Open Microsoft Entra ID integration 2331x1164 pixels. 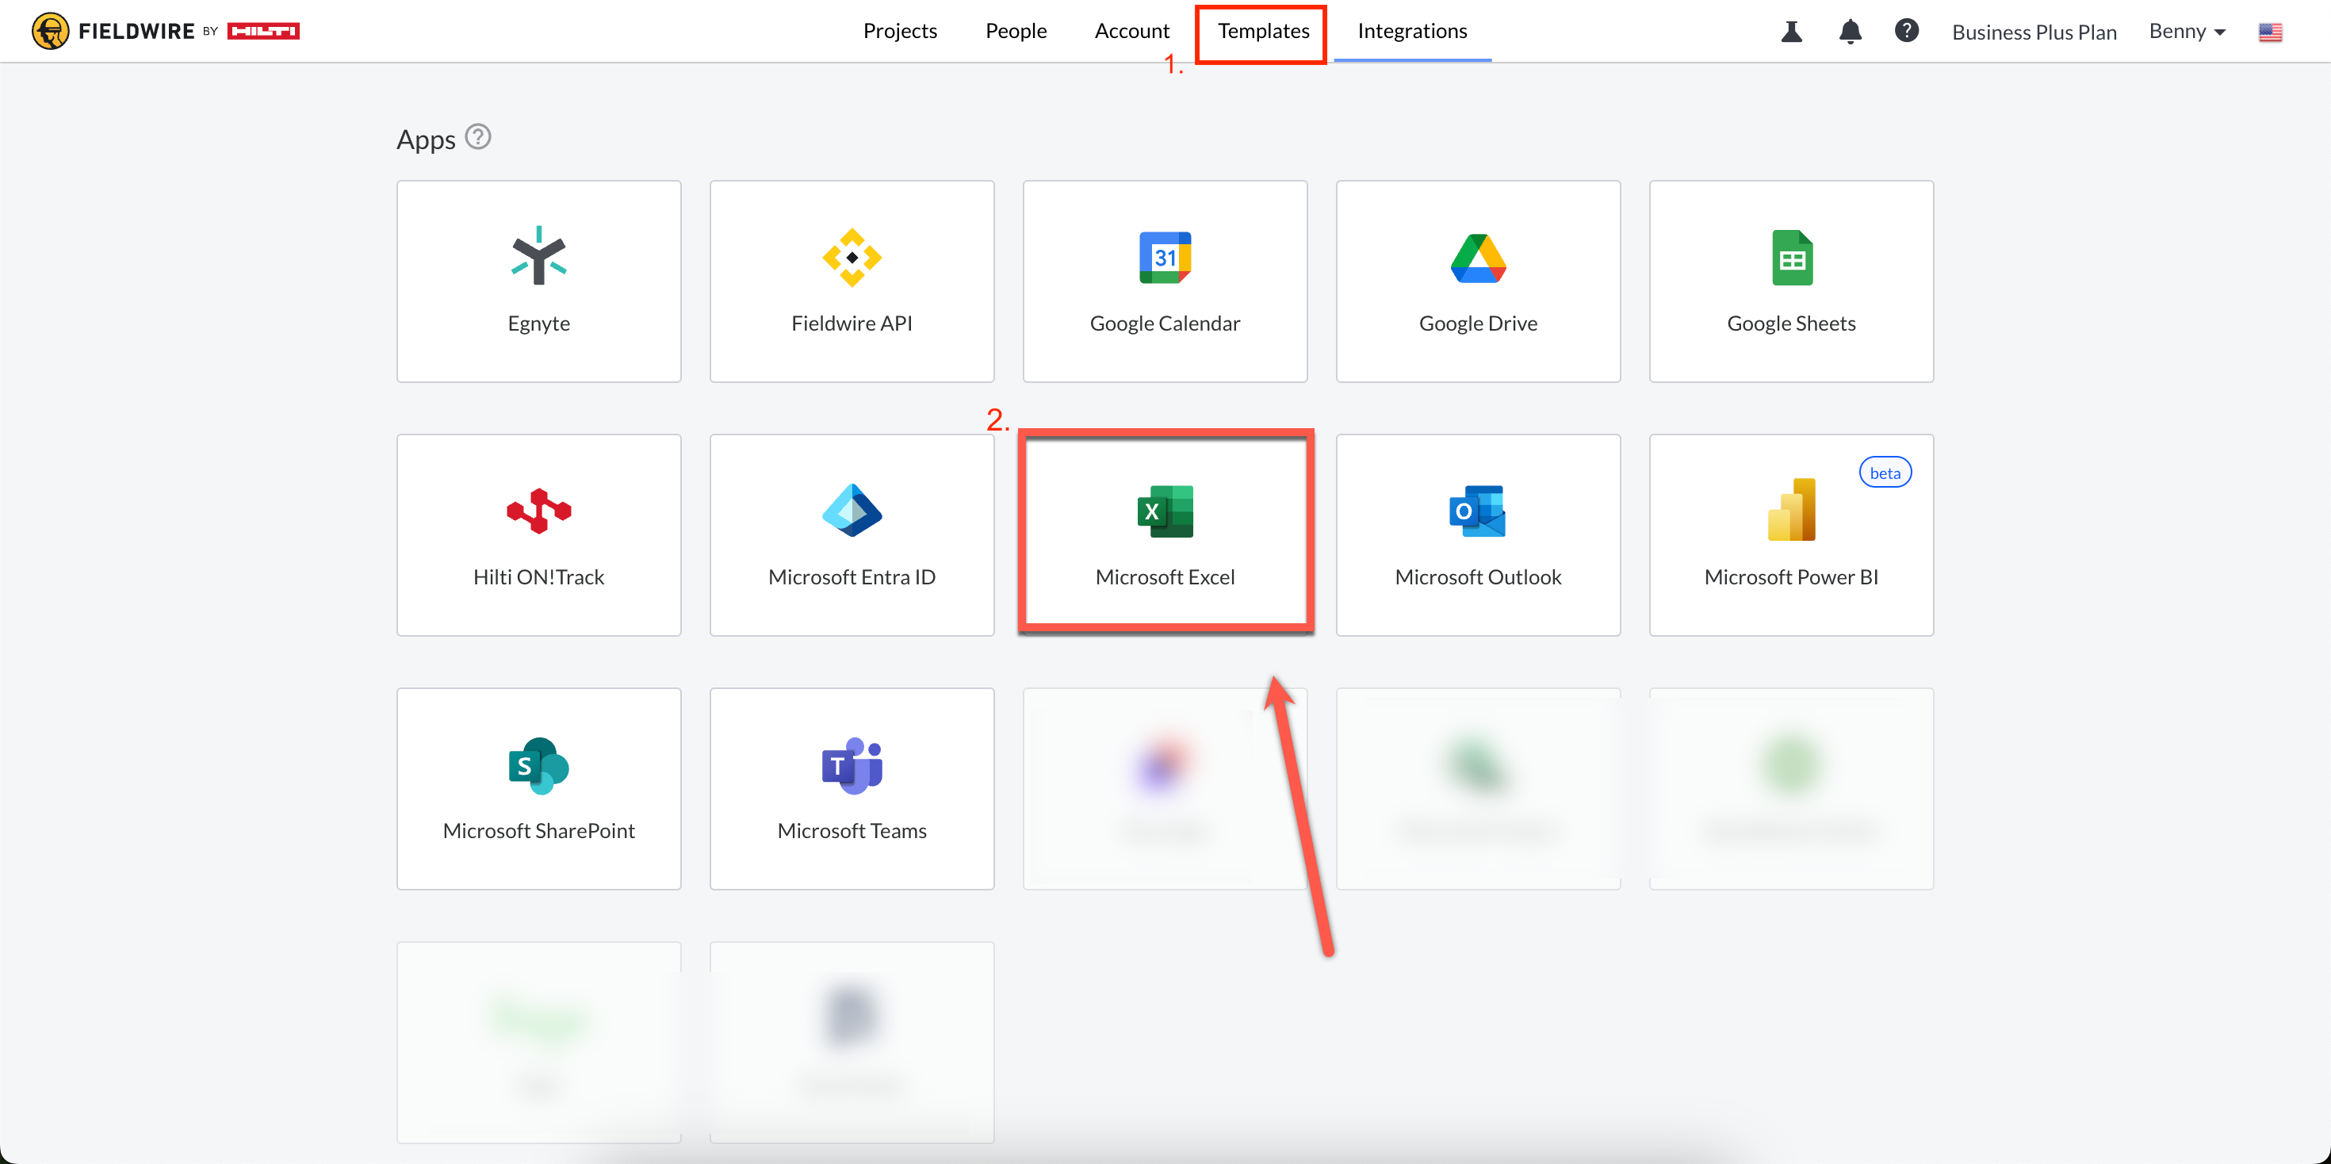point(852,534)
